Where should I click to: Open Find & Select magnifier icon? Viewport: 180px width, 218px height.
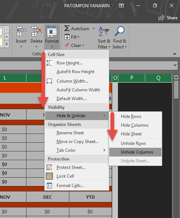tap(119, 31)
